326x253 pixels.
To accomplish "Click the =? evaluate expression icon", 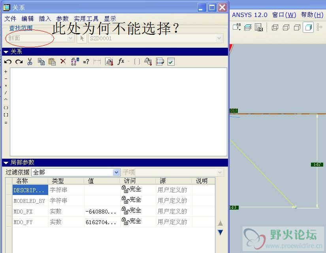I will [x=86, y=62].
